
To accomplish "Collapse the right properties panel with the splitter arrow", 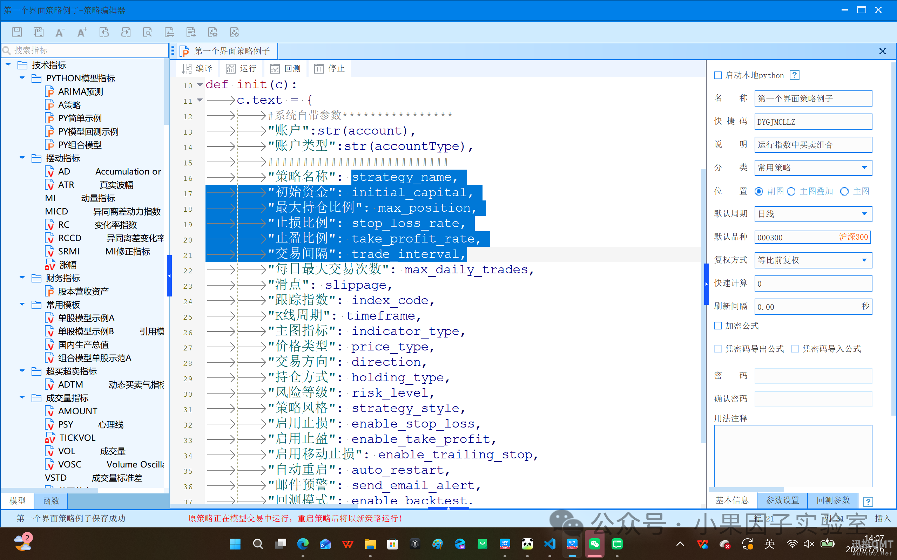I will [707, 284].
